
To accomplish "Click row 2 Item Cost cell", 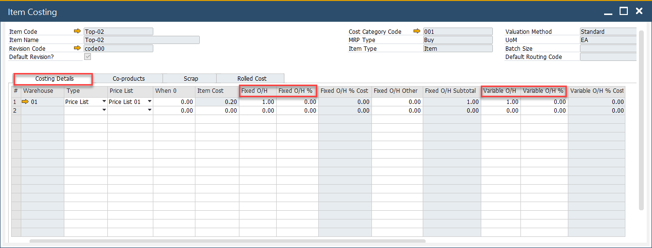I will coord(217,111).
